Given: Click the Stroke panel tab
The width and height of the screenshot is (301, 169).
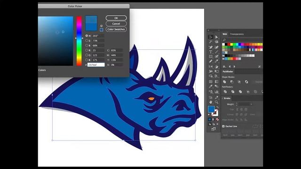Looking at the screenshot, I should (227, 98).
